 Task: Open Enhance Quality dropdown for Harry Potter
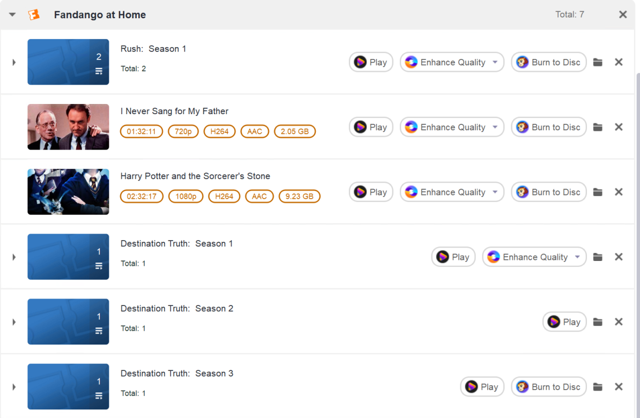pos(495,192)
